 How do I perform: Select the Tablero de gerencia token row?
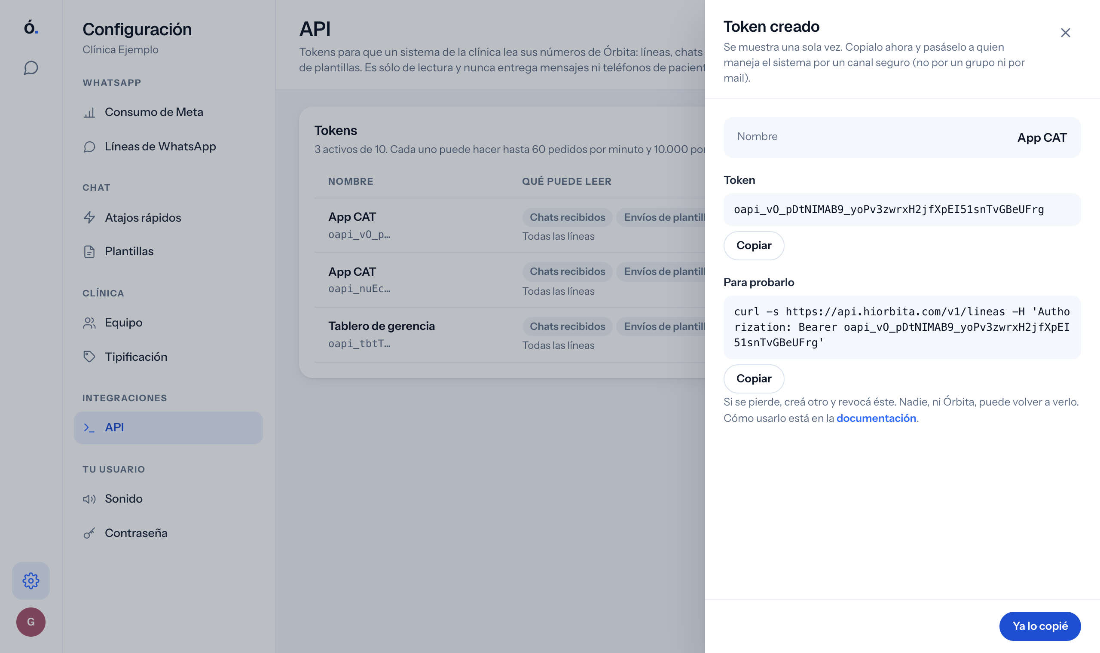[x=510, y=334]
